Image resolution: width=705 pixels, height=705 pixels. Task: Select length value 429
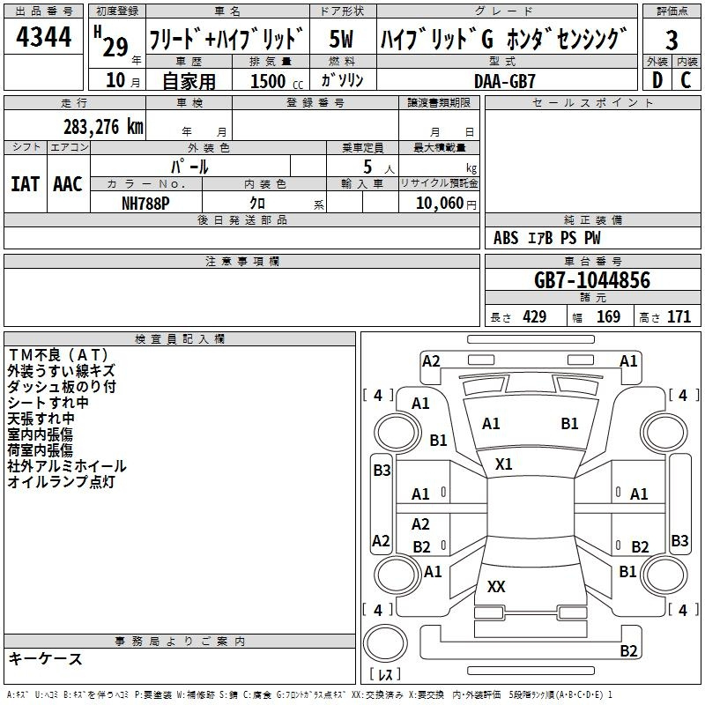click(x=535, y=317)
